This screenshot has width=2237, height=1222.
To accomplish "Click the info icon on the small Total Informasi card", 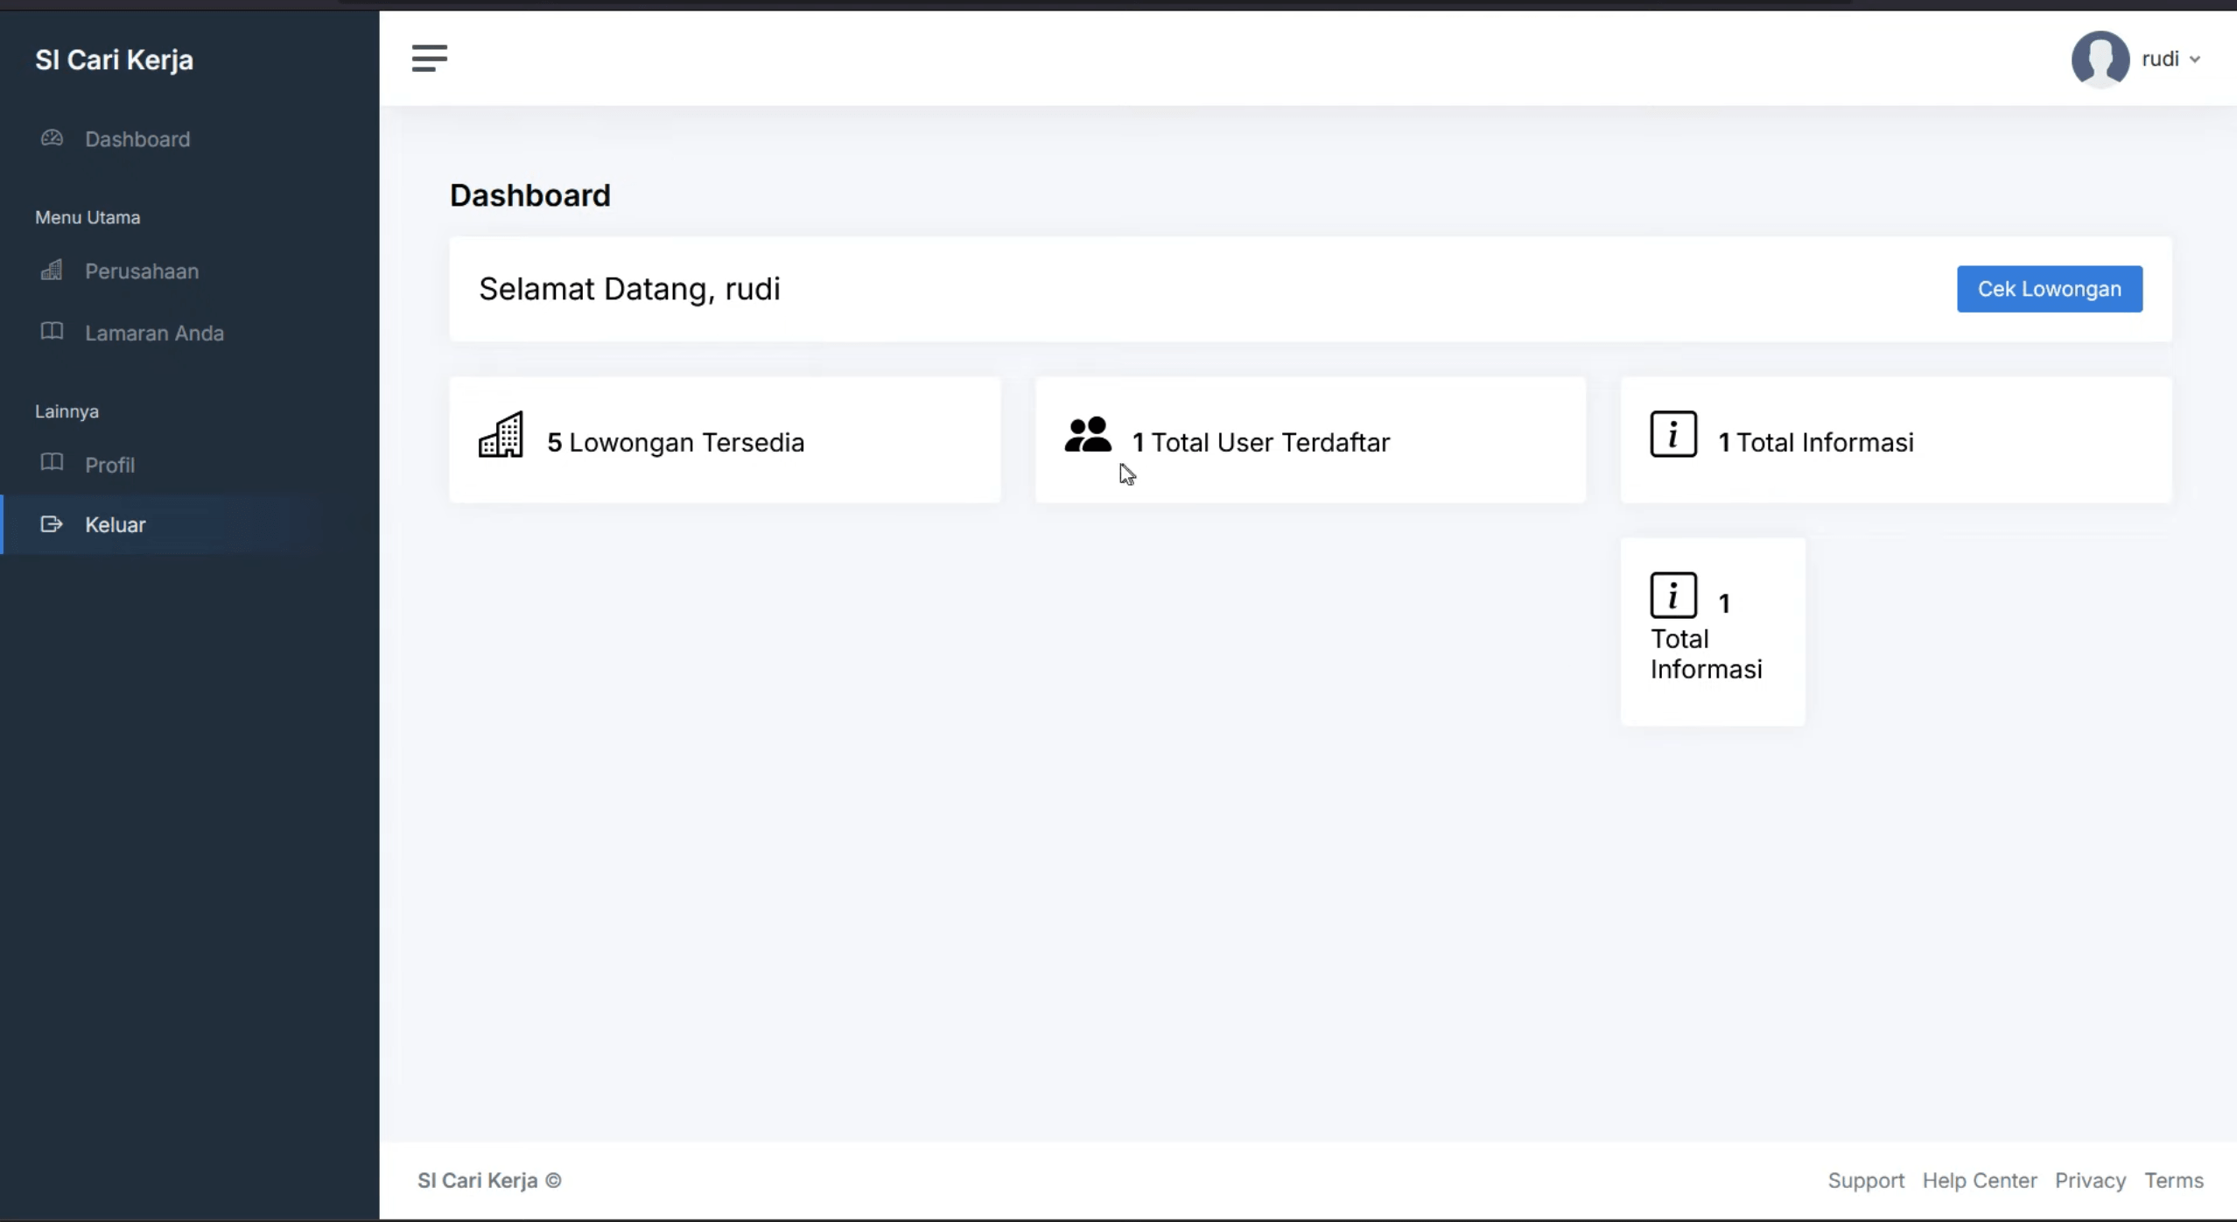I will point(1673,595).
